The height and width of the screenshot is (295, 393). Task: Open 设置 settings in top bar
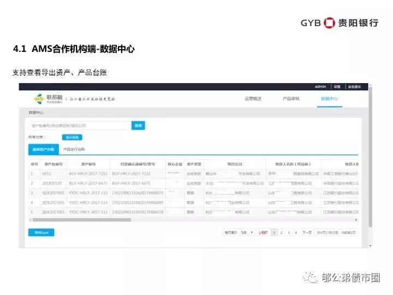point(337,86)
